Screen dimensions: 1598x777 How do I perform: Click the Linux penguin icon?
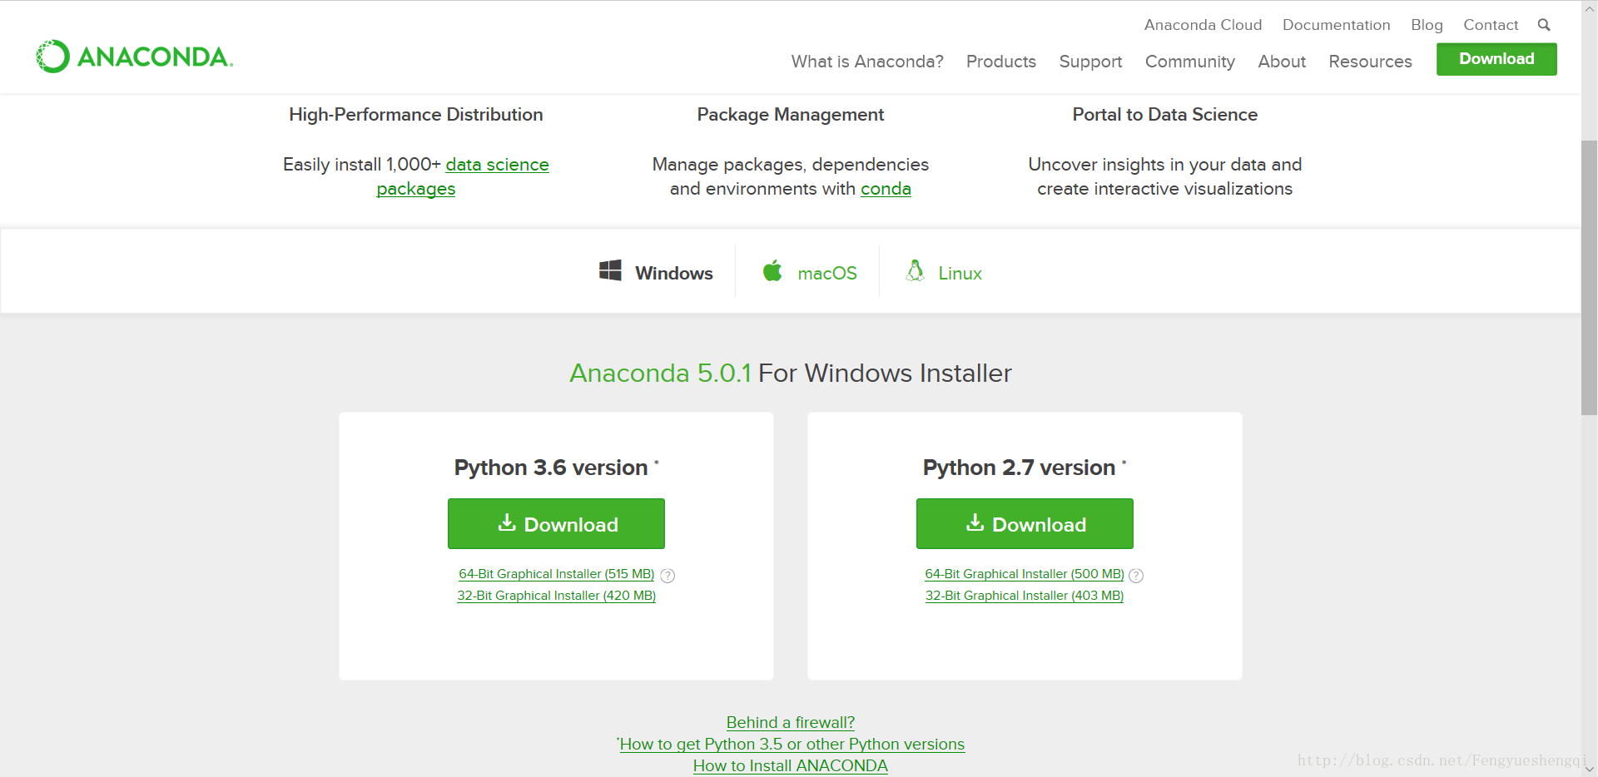[915, 270]
